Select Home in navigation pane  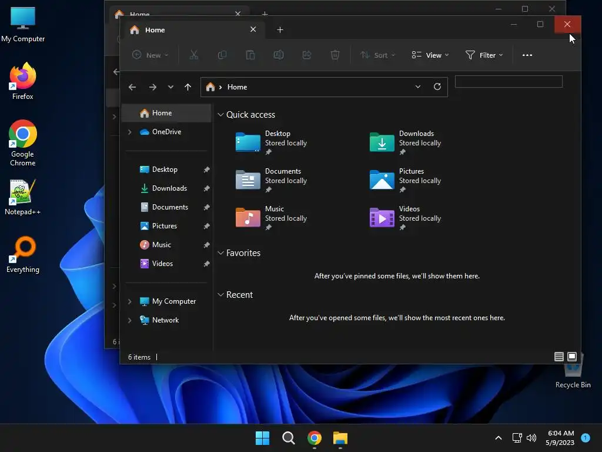coord(166,113)
